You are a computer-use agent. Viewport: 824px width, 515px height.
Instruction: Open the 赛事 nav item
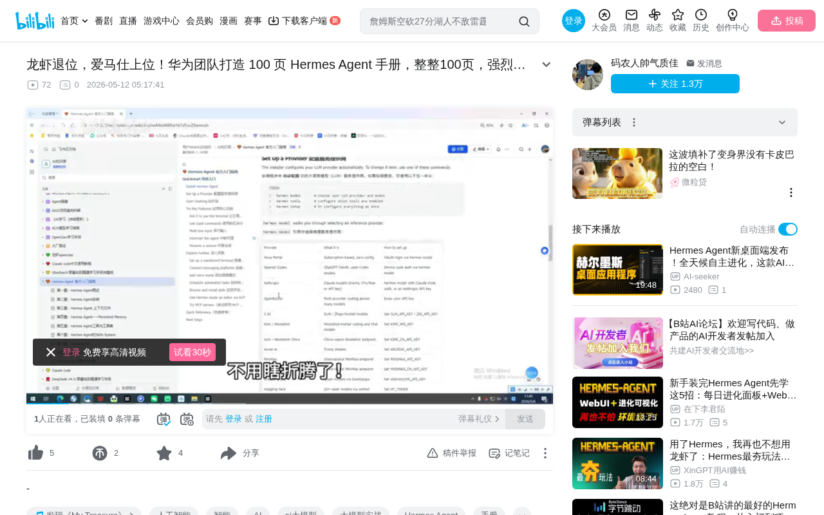coord(253,21)
